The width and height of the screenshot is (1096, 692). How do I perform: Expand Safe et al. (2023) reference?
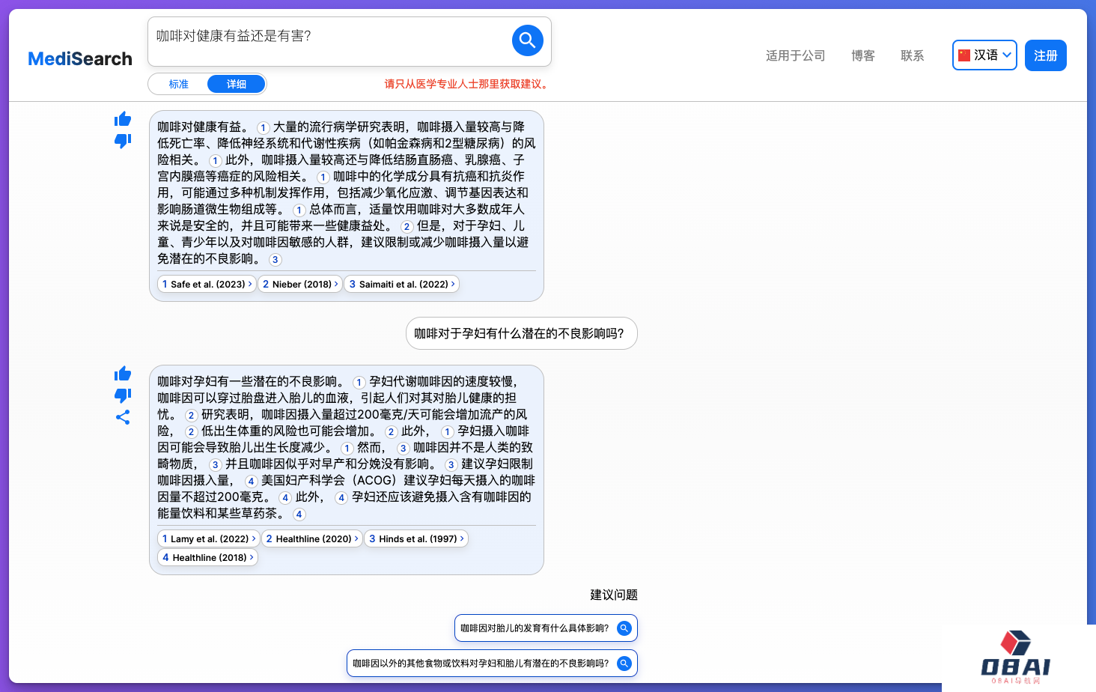click(207, 285)
